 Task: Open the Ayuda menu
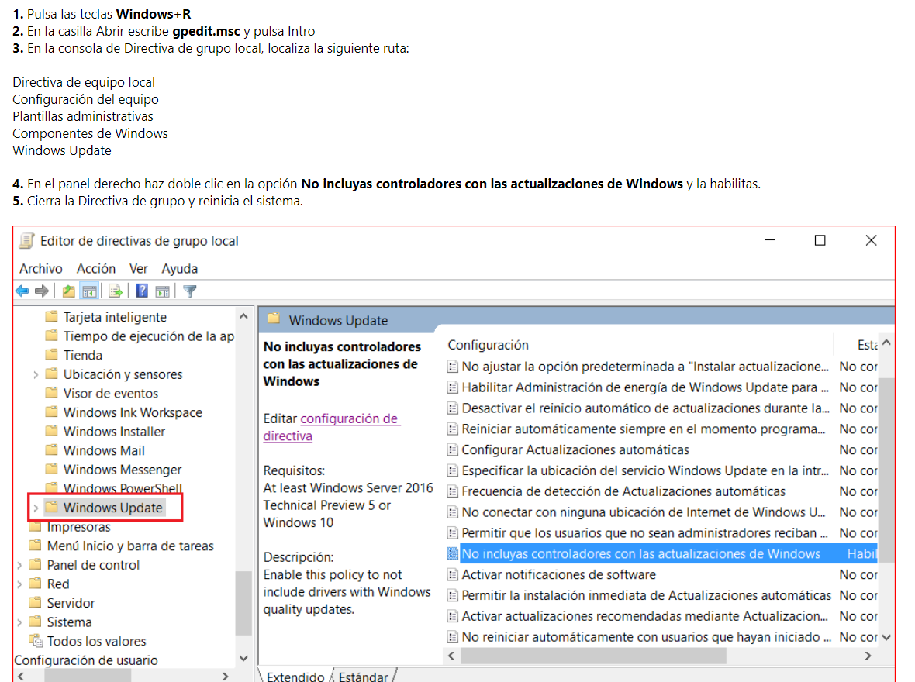pos(180,268)
